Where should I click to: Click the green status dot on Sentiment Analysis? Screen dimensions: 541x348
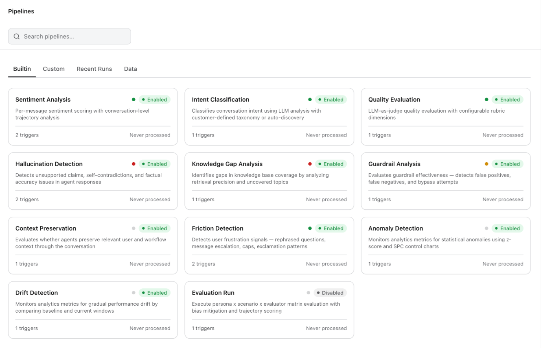[x=134, y=100]
